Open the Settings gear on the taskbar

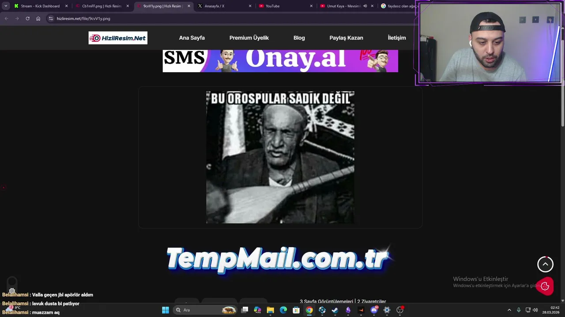point(387,310)
